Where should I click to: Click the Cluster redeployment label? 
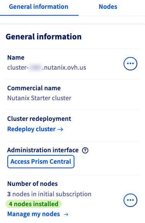point(39,119)
